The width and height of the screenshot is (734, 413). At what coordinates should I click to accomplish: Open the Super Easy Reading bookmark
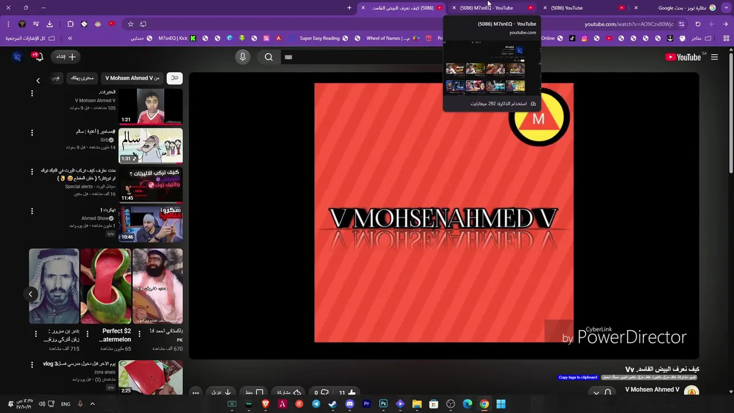[323, 38]
